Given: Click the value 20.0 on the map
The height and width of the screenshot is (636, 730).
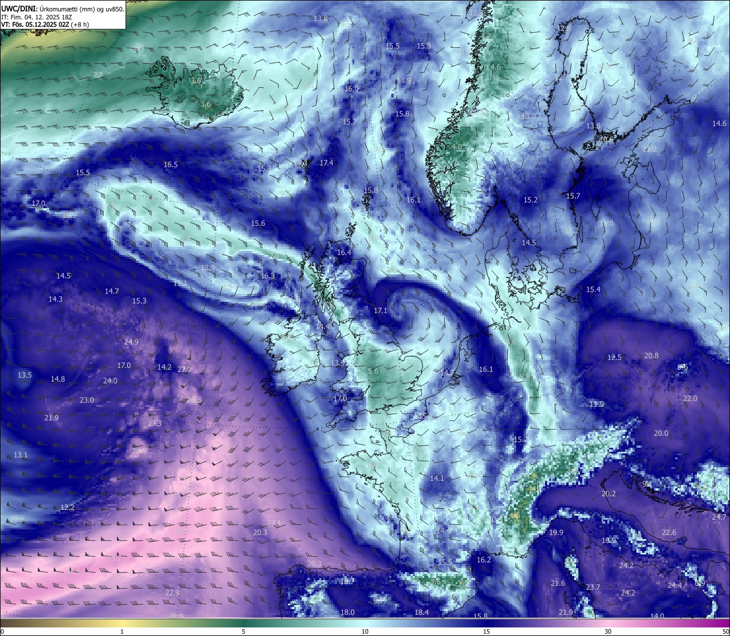Looking at the screenshot, I should pyautogui.click(x=661, y=434).
